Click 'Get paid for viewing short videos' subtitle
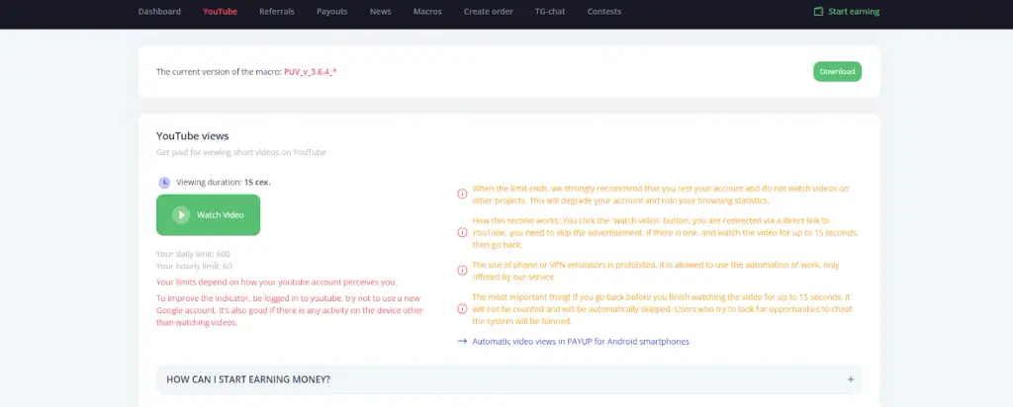1013x407 pixels. click(x=241, y=153)
